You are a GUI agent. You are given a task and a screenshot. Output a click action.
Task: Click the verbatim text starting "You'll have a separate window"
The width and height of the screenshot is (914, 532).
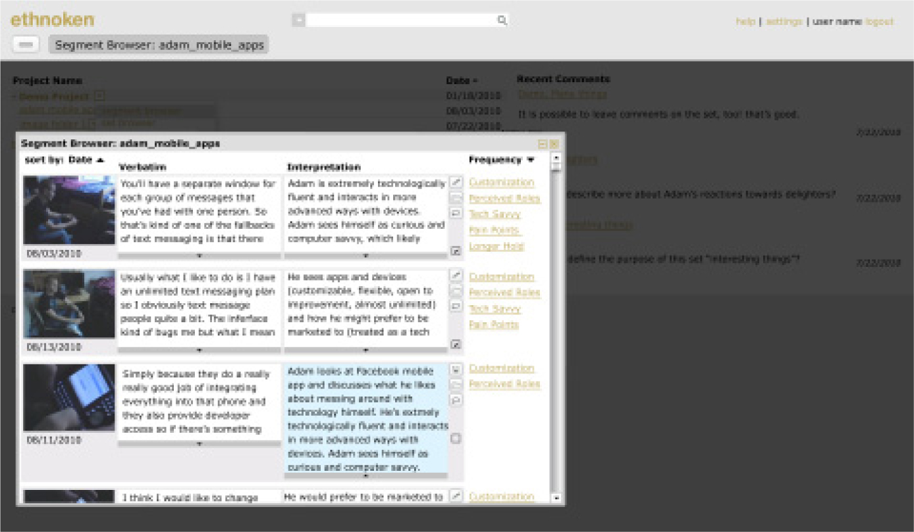pyautogui.click(x=200, y=211)
